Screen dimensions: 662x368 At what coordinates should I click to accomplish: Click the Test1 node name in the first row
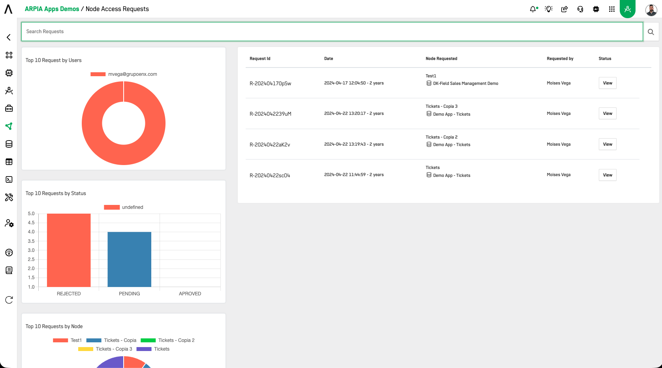pyautogui.click(x=431, y=76)
